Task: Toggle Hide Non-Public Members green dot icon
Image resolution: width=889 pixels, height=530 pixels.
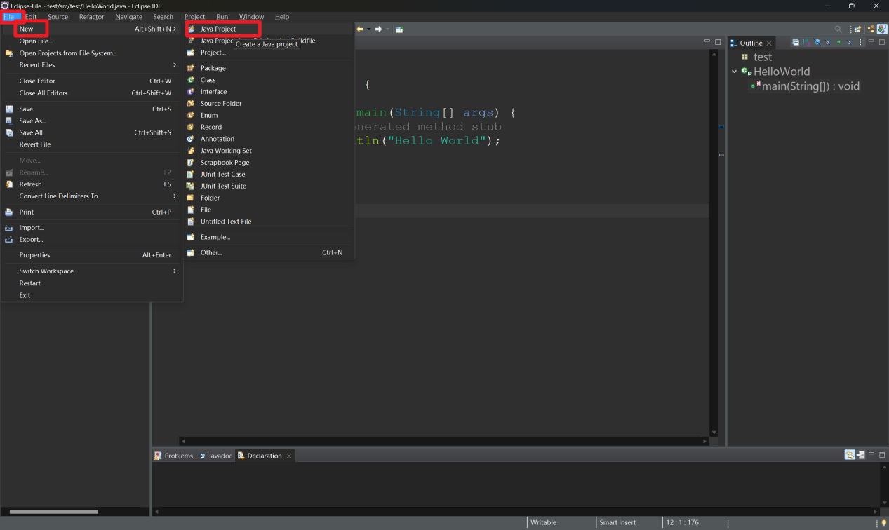Action: (x=838, y=42)
